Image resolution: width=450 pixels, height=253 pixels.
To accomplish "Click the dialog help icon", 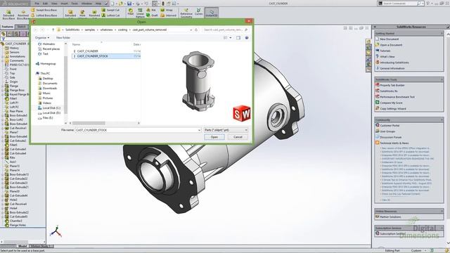I will click(247, 37).
